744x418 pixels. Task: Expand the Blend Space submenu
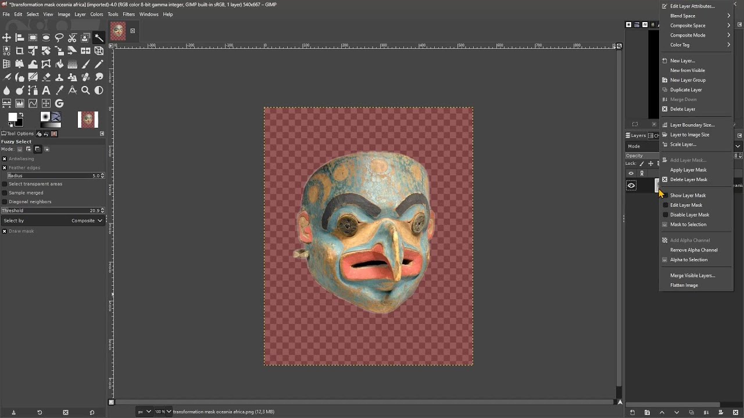[x=696, y=16]
